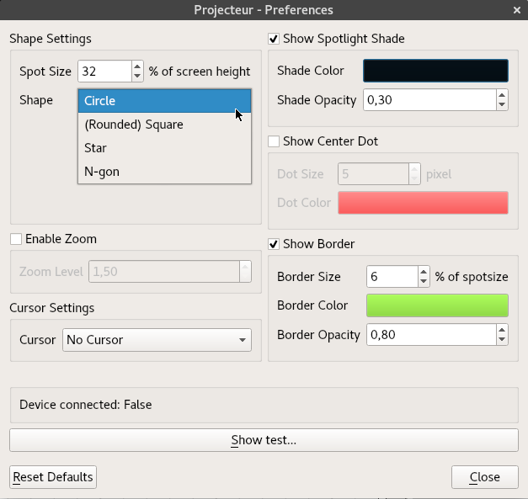The image size is (528, 499).
Task: Click the Reset Defaults button
Action: coord(53,477)
